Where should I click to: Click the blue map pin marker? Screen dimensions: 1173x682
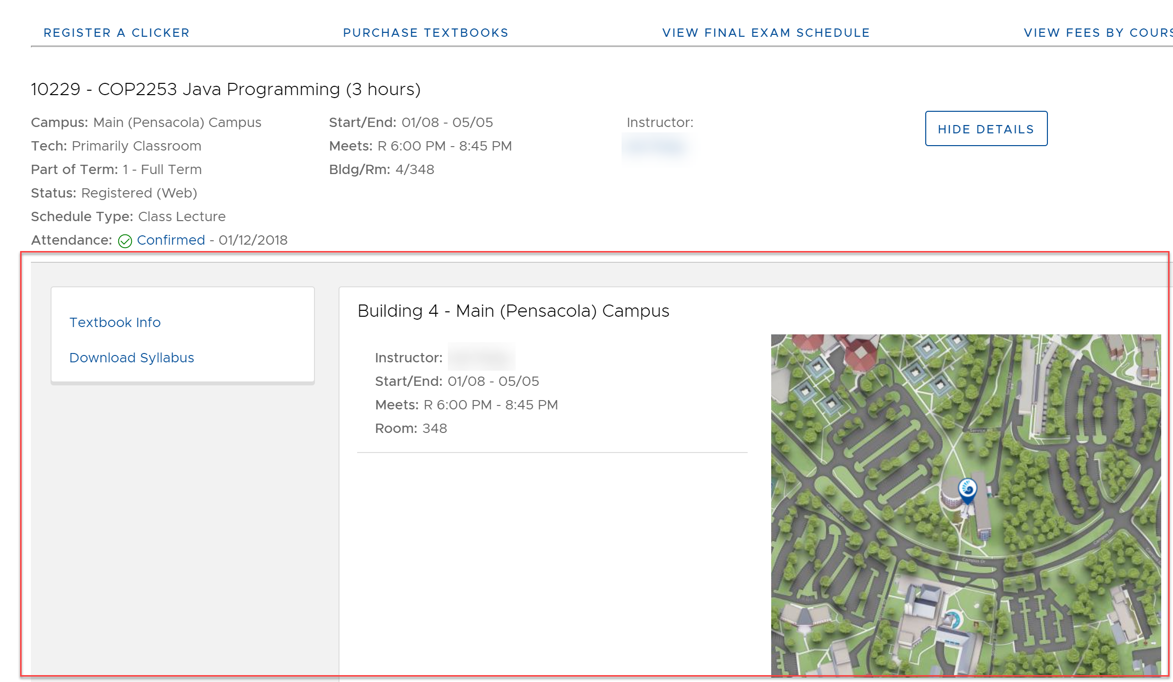[967, 491]
